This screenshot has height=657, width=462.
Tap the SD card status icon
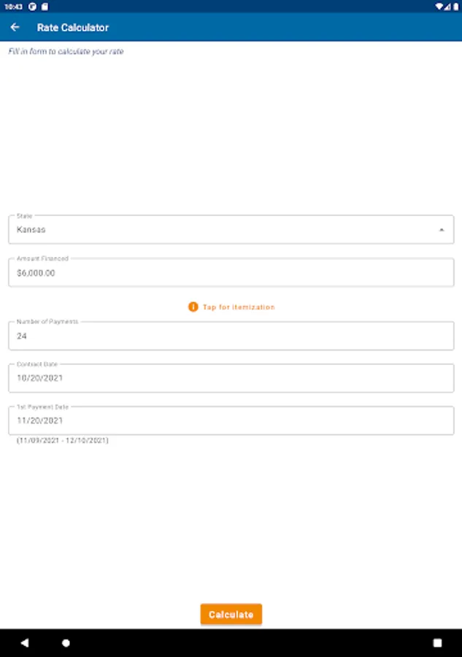[x=44, y=6]
